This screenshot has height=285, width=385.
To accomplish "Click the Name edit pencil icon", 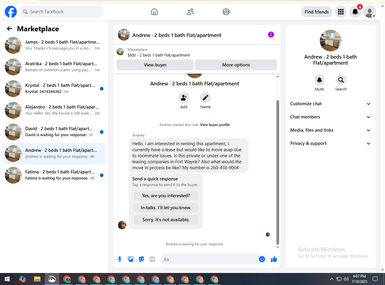I will (205, 98).
